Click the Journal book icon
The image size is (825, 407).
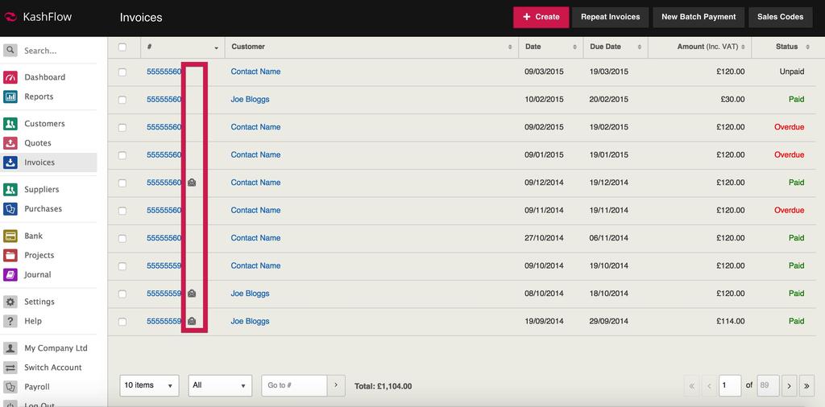click(x=10, y=274)
